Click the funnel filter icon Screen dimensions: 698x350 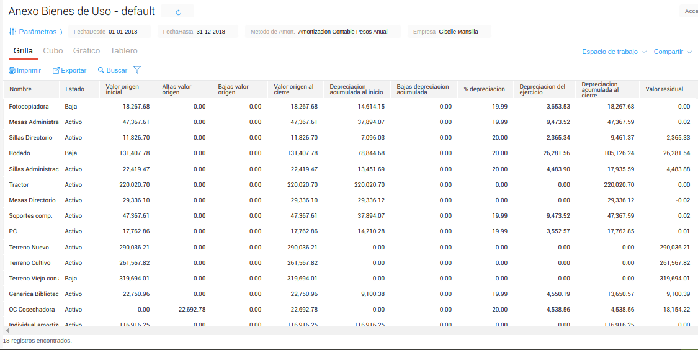[x=137, y=70]
